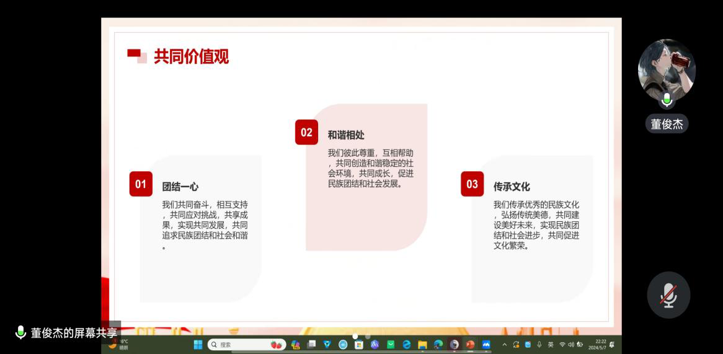The width and height of the screenshot is (723, 354).
Task: Click the red 01 badge beside 团结一心
Action: coord(141,184)
